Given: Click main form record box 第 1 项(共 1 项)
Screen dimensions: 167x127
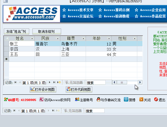Looking at the screenshot, I should (33, 111).
